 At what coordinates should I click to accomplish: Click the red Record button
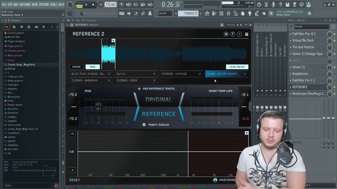[x=101, y=5]
